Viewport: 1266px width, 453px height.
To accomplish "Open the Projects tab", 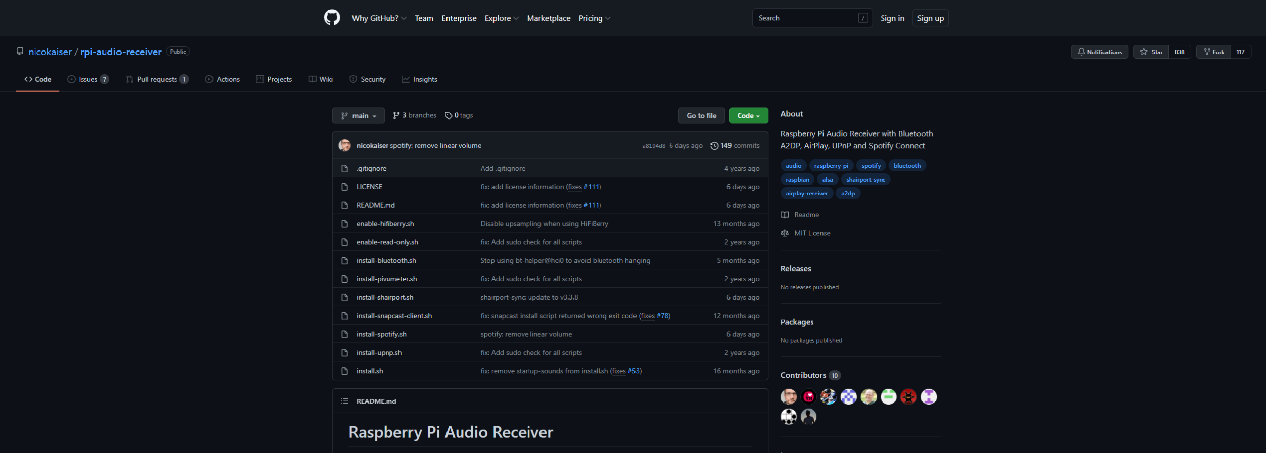I will [274, 79].
